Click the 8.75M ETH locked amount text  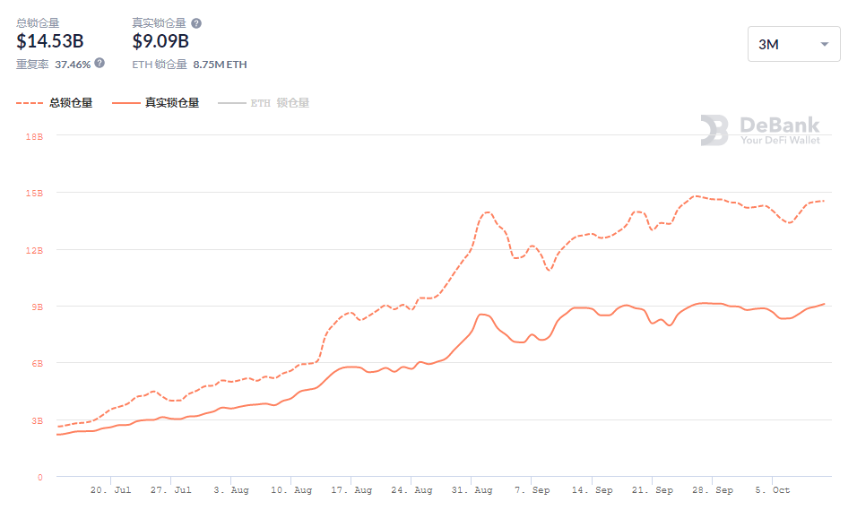[x=220, y=65]
